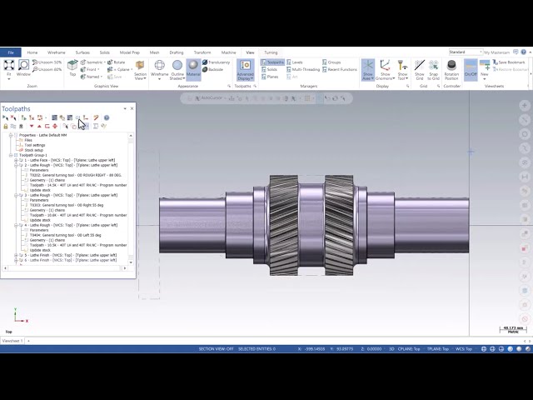
Task: Enable Snap to Grid
Action: (433, 70)
